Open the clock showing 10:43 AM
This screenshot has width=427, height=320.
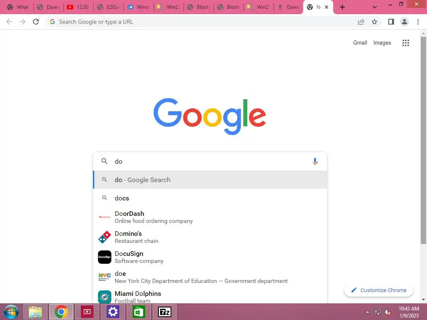409,312
